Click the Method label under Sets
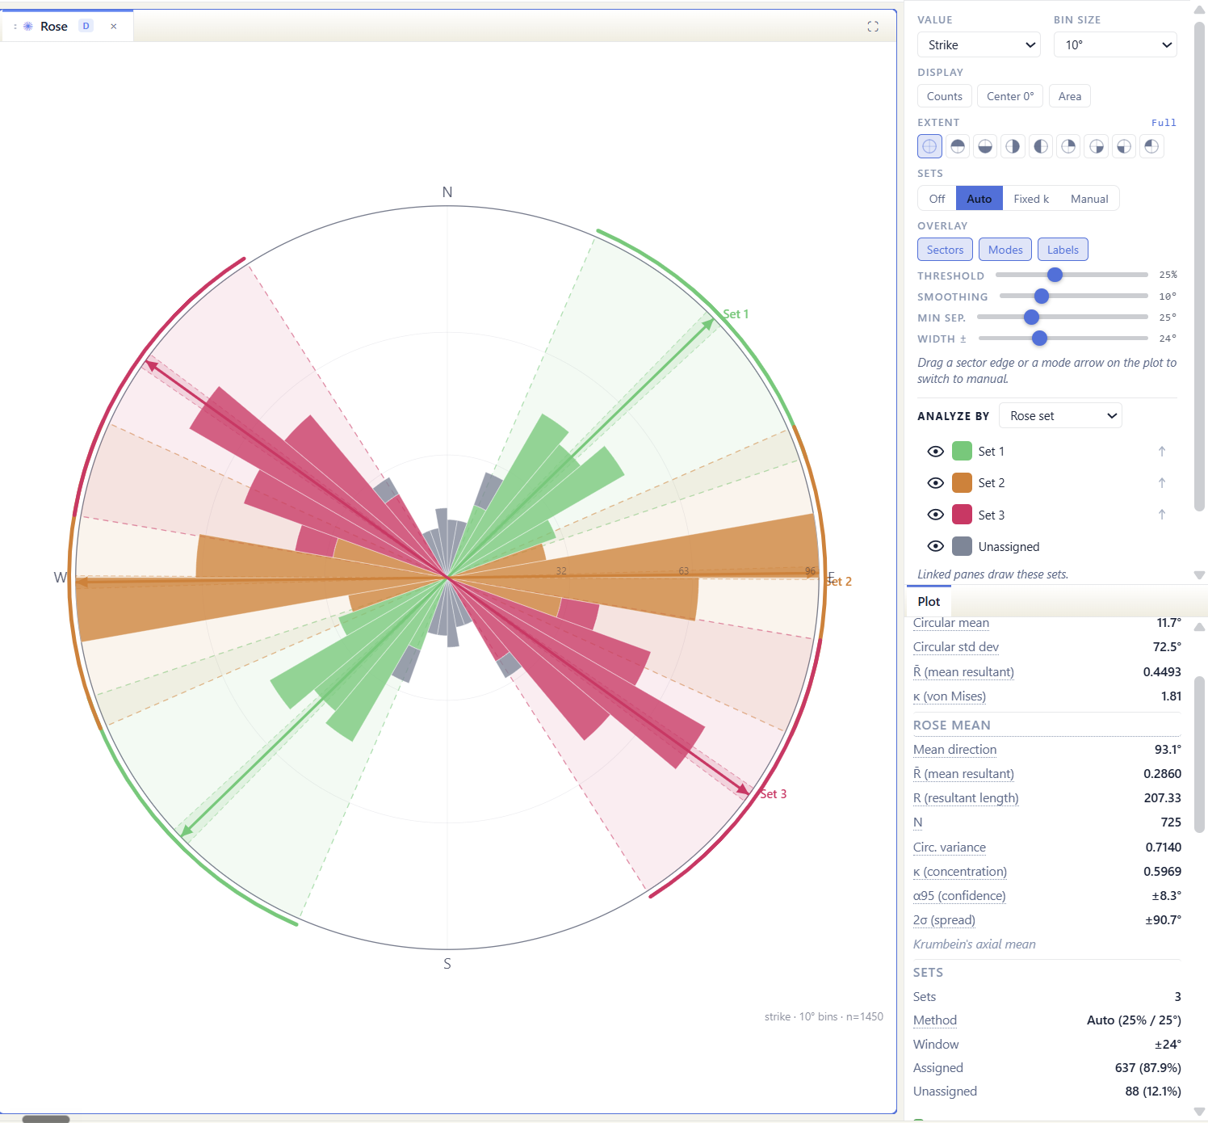This screenshot has height=1123, width=1208. (x=934, y=1020)
